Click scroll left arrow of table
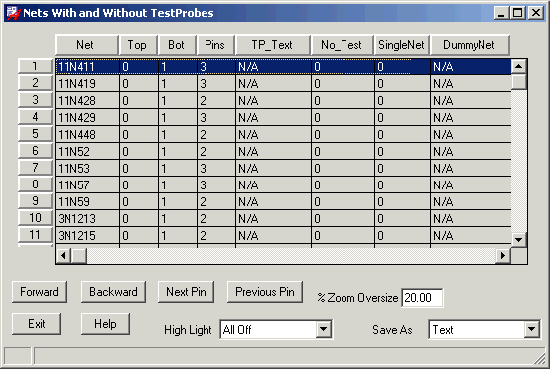The image size is (550, 369). click(64, 256)
